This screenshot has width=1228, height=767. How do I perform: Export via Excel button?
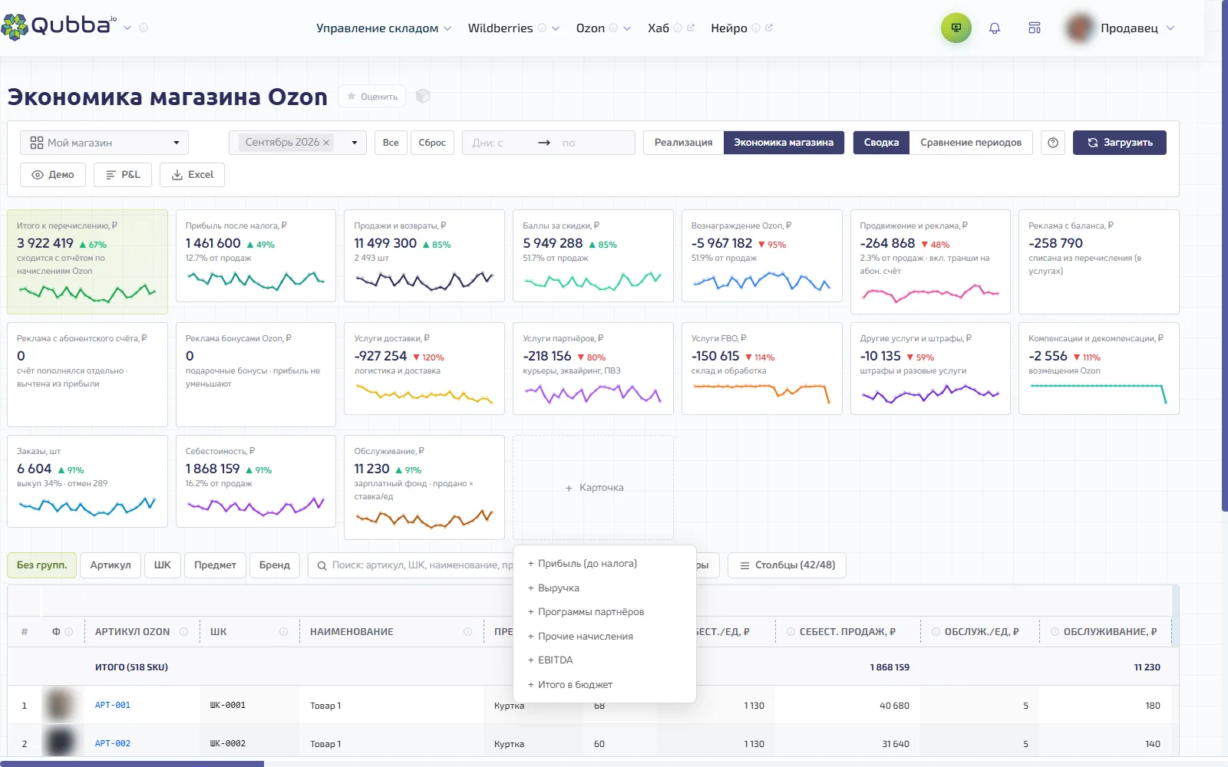click(x=193, y=175)
